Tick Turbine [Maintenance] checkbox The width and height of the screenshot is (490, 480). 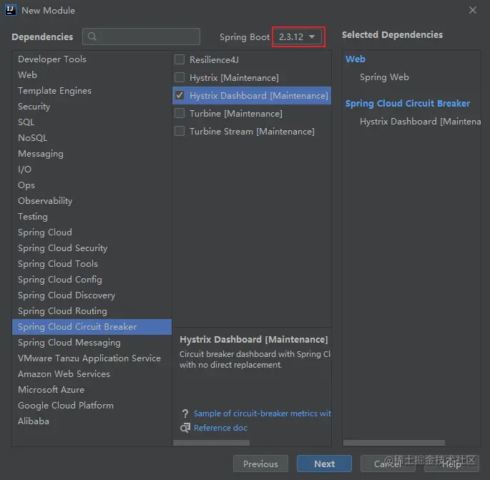point(180,113)
